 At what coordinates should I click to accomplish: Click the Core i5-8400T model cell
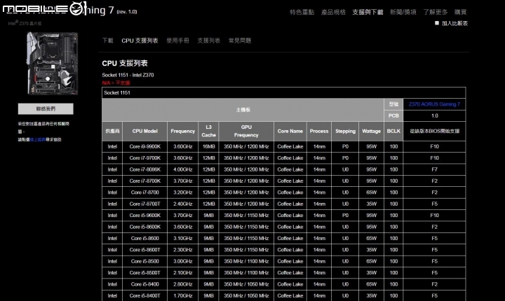145,295
